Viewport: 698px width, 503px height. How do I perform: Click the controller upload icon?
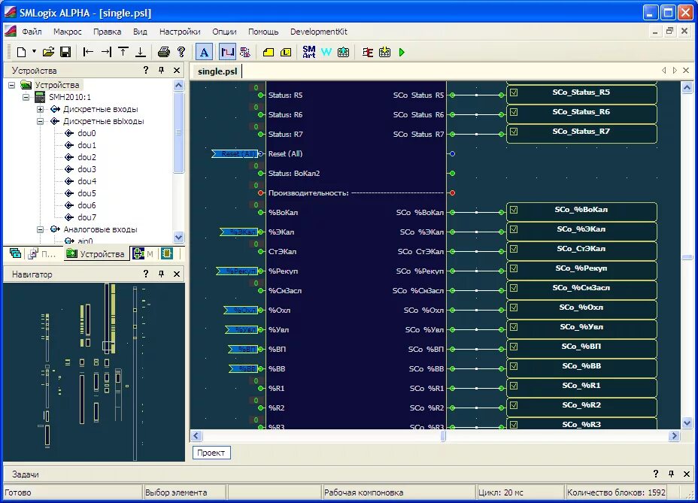pos(343,52)
